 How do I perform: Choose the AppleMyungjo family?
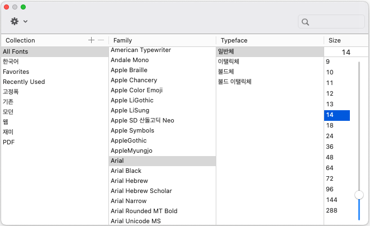(x=162, y=150)
